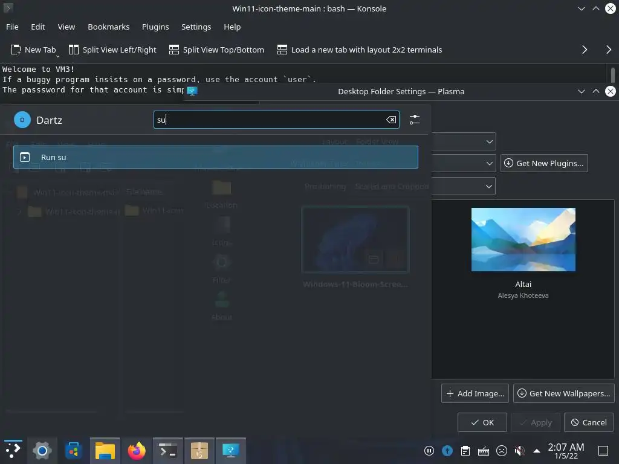Load a new tab with 2x2 terminals
The width and height of the screenshot is (619, 464).
(360, 50)
